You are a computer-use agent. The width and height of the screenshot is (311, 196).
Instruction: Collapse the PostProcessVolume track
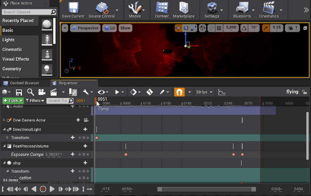(x=4, y=146)
